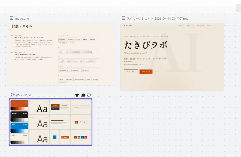Screen dimensions: 241x157
Task: Click the Body Aa typography tile
Action: [39, 122]
